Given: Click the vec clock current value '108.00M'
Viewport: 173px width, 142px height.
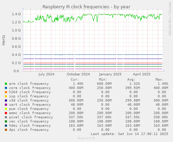Looking at the screenshot, I should coord(76,121).
